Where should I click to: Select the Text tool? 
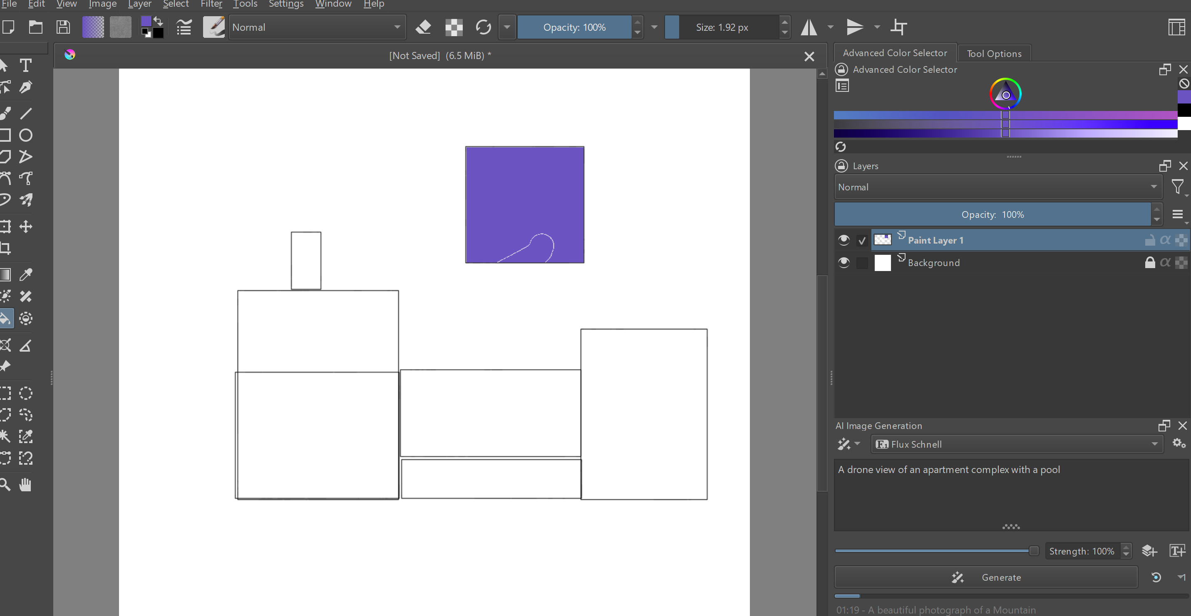point(25,66)
